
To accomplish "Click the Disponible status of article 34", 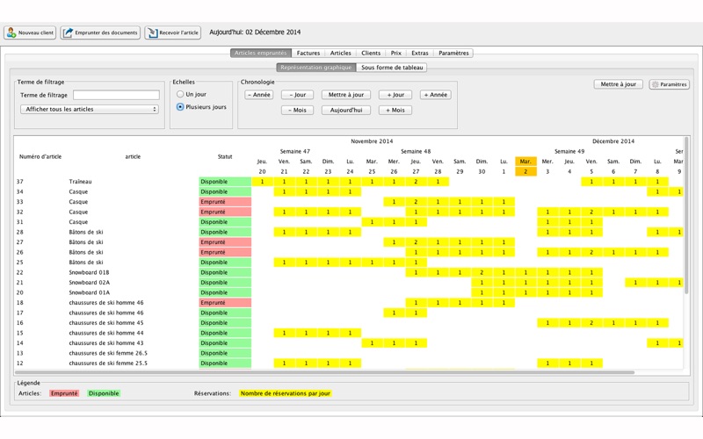I will (x=225, y=191).
